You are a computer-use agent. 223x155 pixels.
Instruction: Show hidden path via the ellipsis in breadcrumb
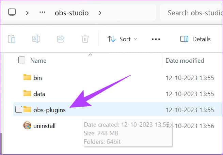coord(42,12)
